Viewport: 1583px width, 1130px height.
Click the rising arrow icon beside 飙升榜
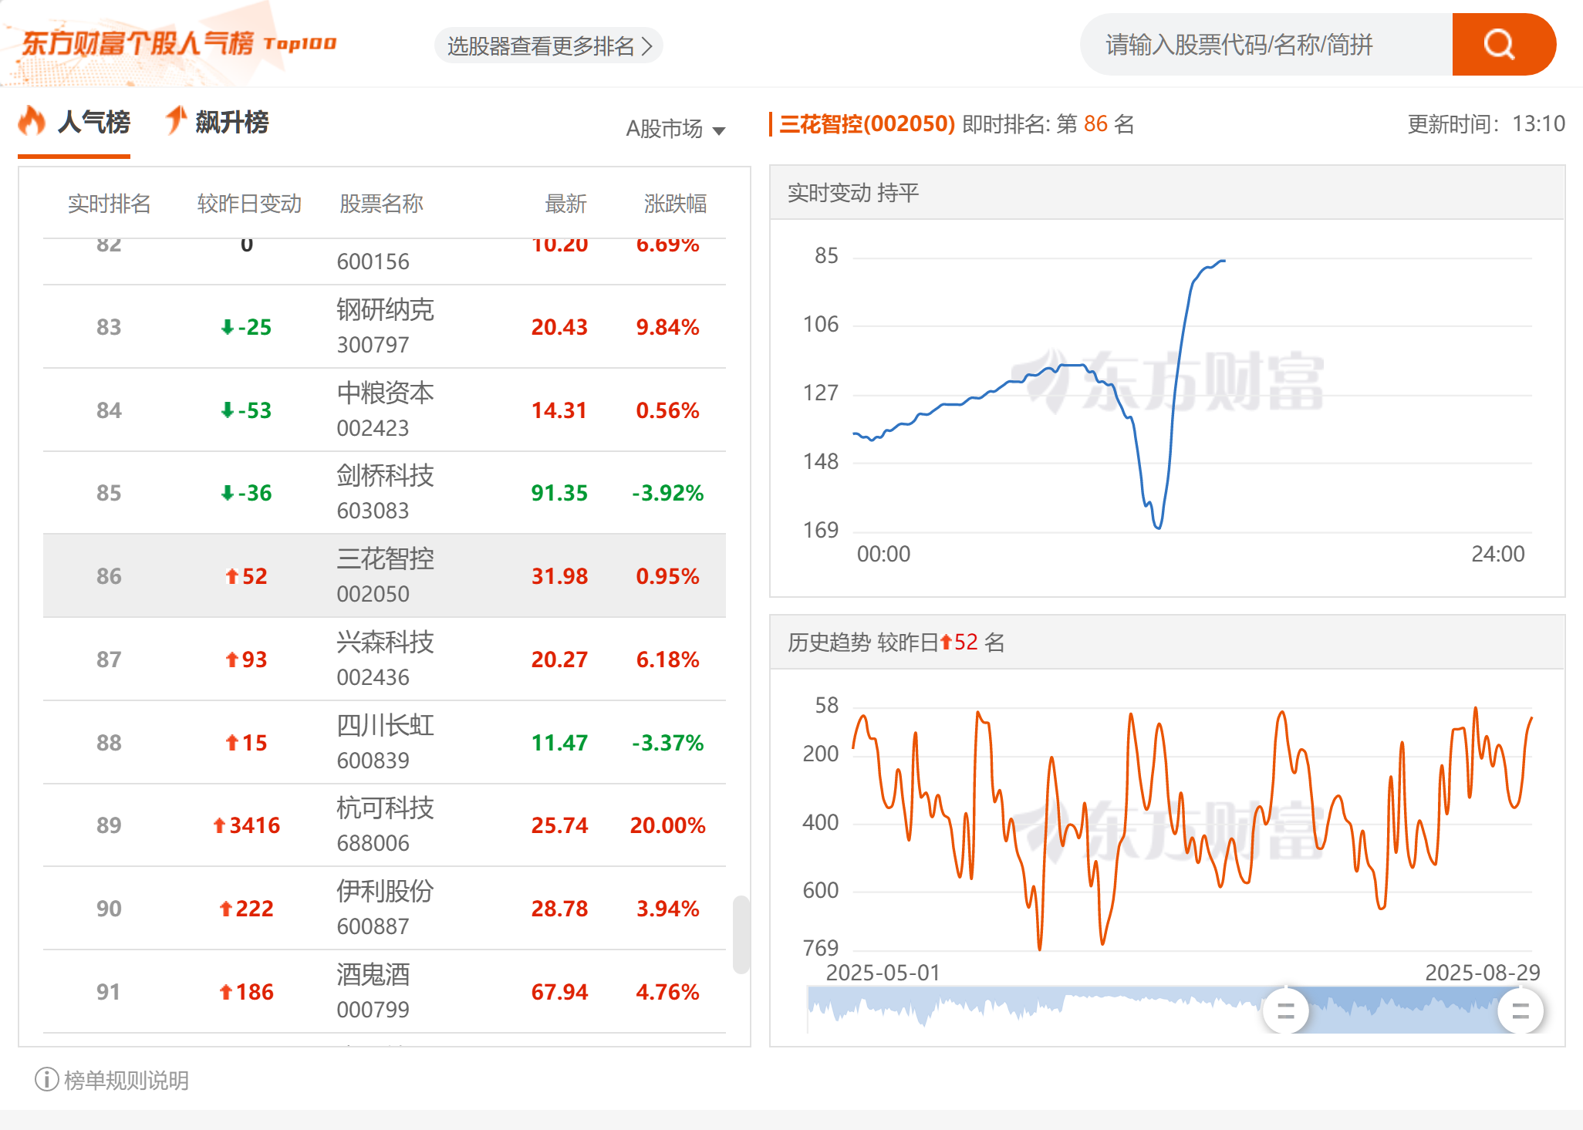pyautogui.click(x=176, y=120)
